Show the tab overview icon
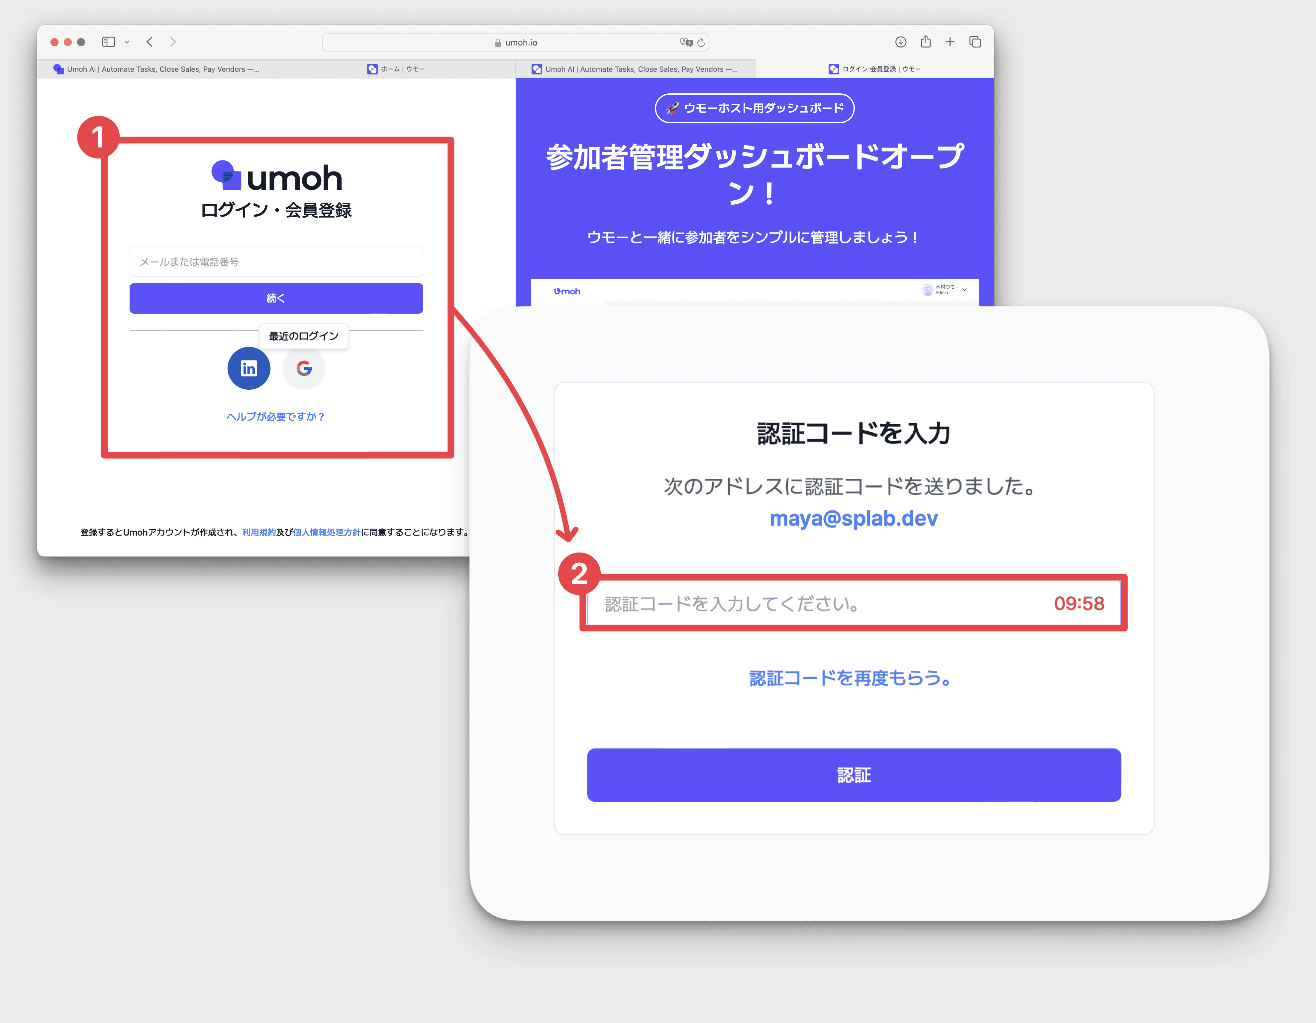Viewport: 1316px width, 1023px height. pos(975,42)
